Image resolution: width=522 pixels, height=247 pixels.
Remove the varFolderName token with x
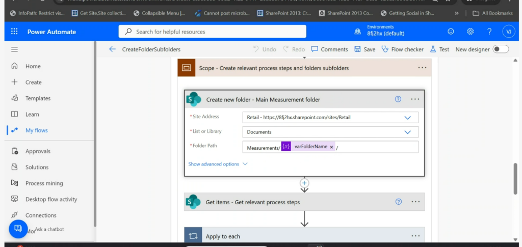[331, 147]
